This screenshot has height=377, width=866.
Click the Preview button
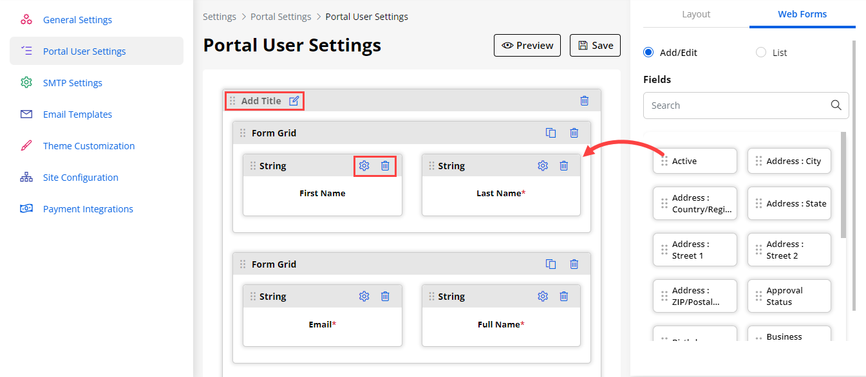[527, 46]
